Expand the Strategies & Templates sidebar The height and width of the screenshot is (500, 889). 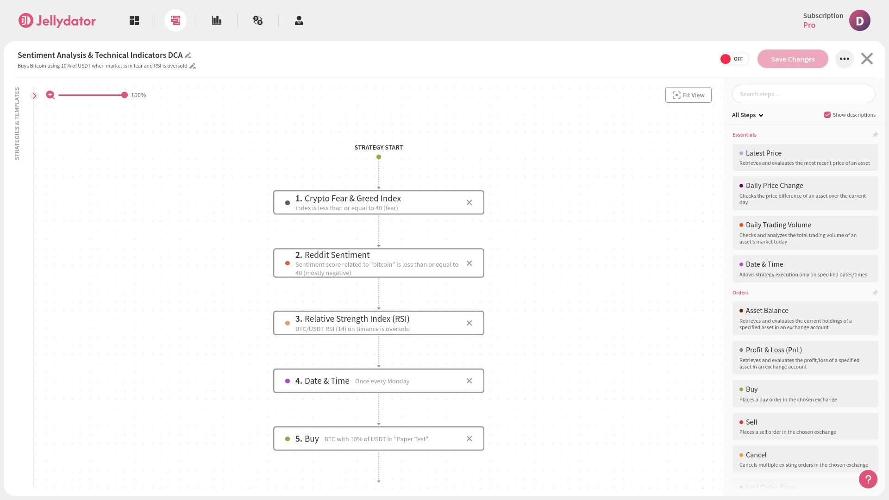35,95
